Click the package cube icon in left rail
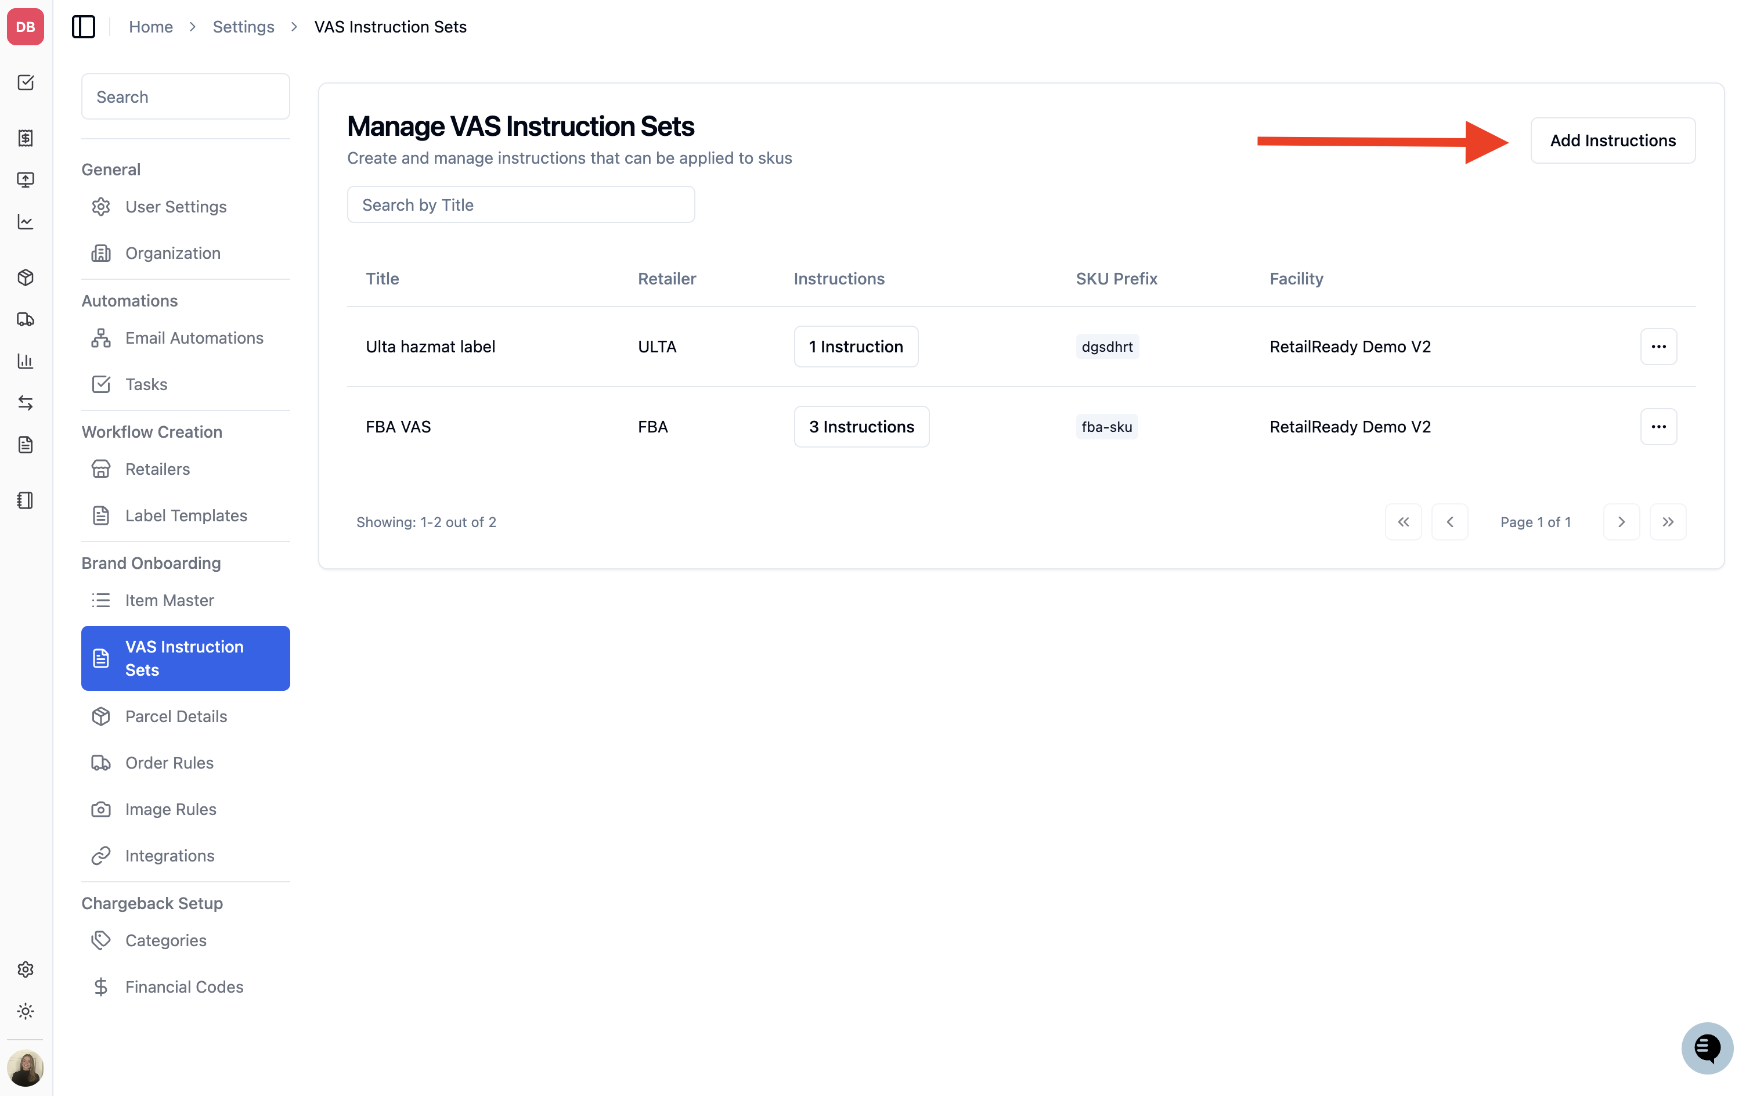 point(26,277)
